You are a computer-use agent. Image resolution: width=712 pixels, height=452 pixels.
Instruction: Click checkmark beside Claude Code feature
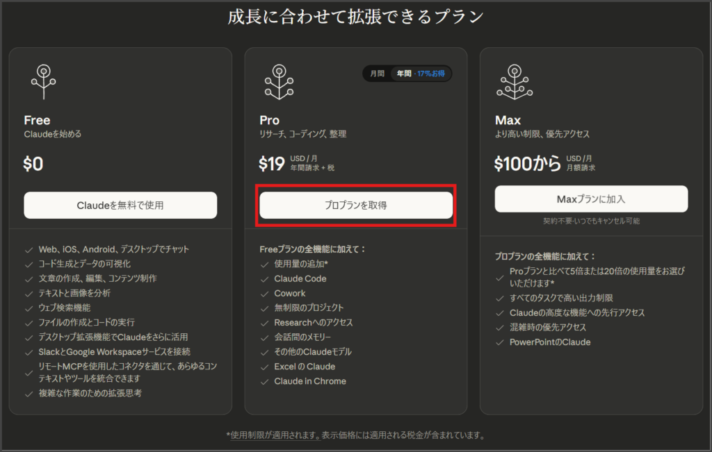pyautogui.click(x=264, y=279)
